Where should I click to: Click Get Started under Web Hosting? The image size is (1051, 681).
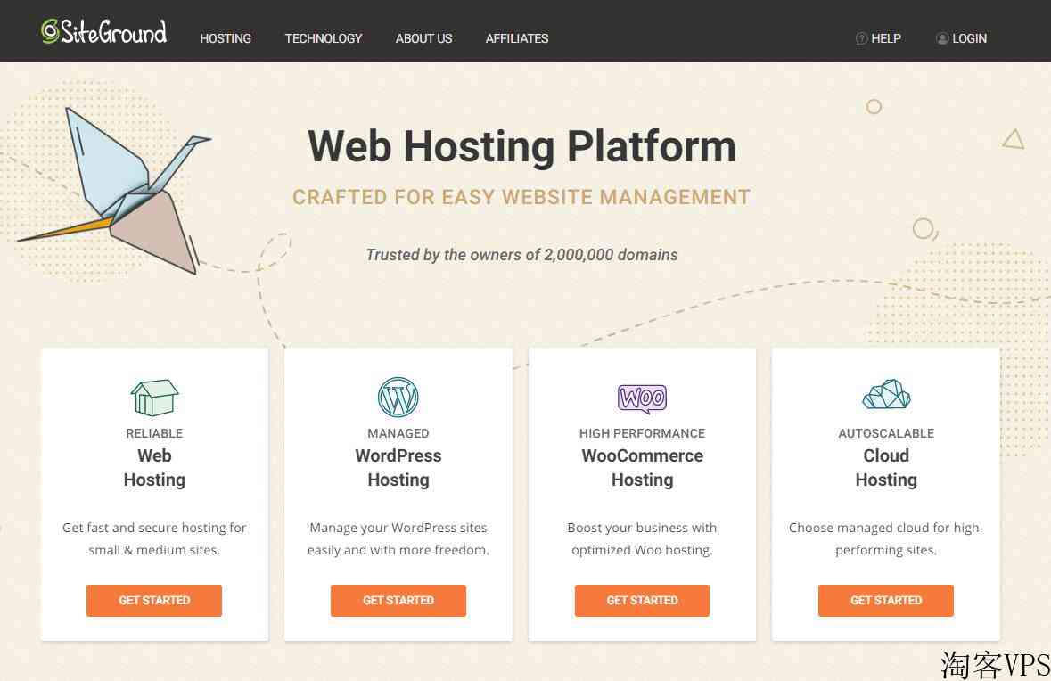pos(154,601)
